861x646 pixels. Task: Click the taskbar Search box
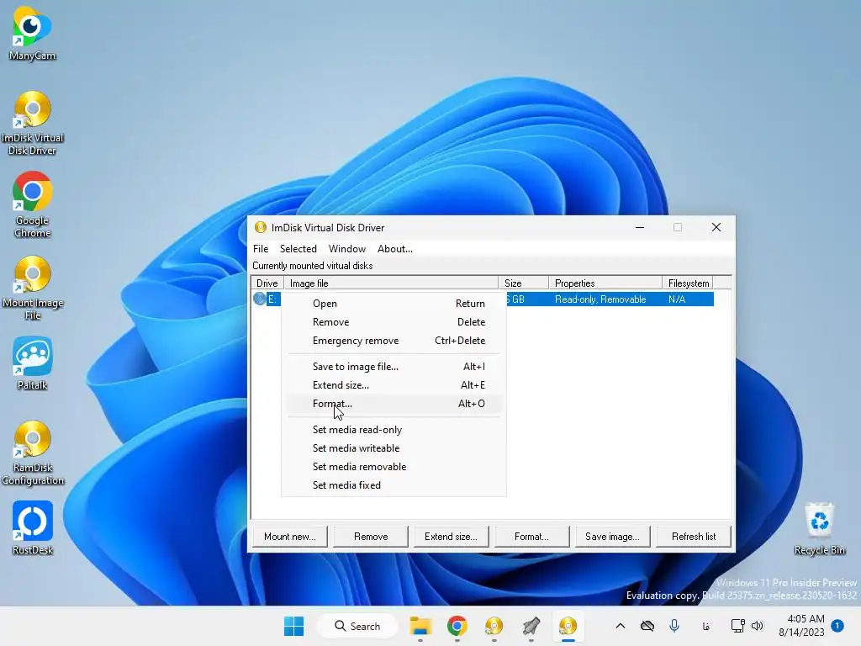[x=357, y=626]
